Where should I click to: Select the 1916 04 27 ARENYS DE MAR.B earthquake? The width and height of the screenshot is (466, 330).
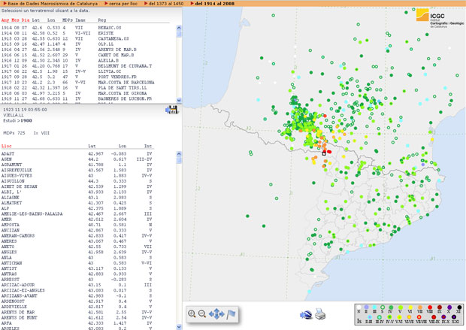[x=69, y=50]
